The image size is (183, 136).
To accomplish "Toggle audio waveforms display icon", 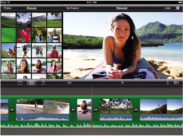I will (x=69, y=83).
